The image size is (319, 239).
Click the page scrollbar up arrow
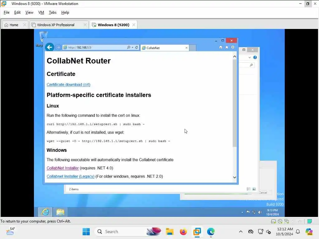click(235, 57)
